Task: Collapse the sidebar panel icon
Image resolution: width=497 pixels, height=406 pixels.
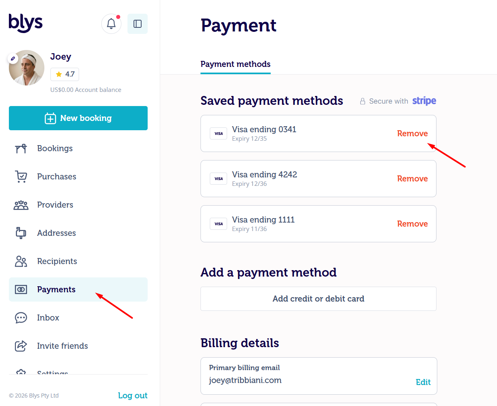Action: tap(138, 24)
